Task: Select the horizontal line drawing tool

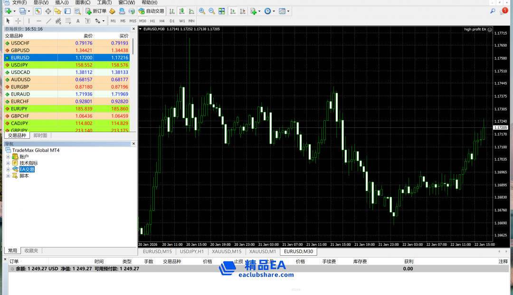Action: pos(39,21)
